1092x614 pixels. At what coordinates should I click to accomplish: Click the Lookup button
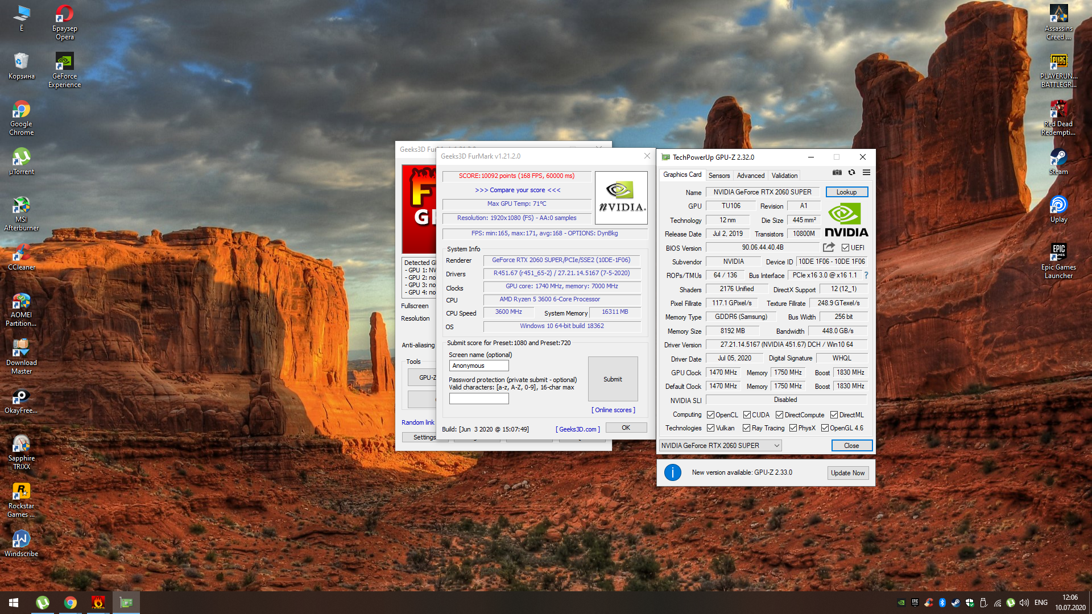pos(846,192)
